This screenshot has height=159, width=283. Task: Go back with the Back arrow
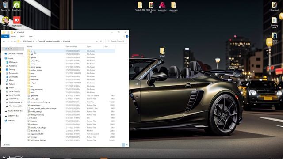coord(4,41)
